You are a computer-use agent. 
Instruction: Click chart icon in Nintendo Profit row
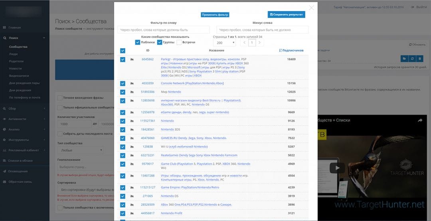pyautogui.click(x=132, y=213)
